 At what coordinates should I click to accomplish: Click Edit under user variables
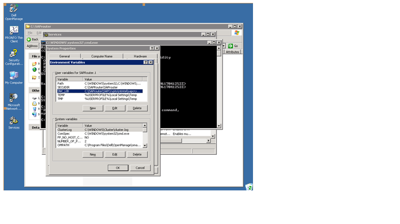(x=115, y=108)
